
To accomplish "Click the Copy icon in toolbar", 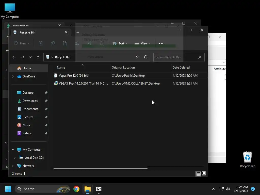I will (x=53, y=43).
